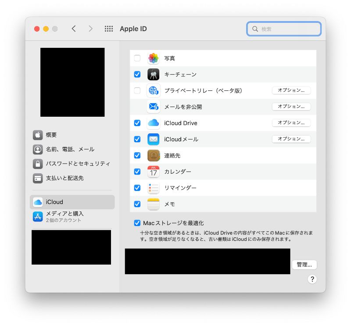
Task: Click the iCloud Drive label text
Action: 180,123
